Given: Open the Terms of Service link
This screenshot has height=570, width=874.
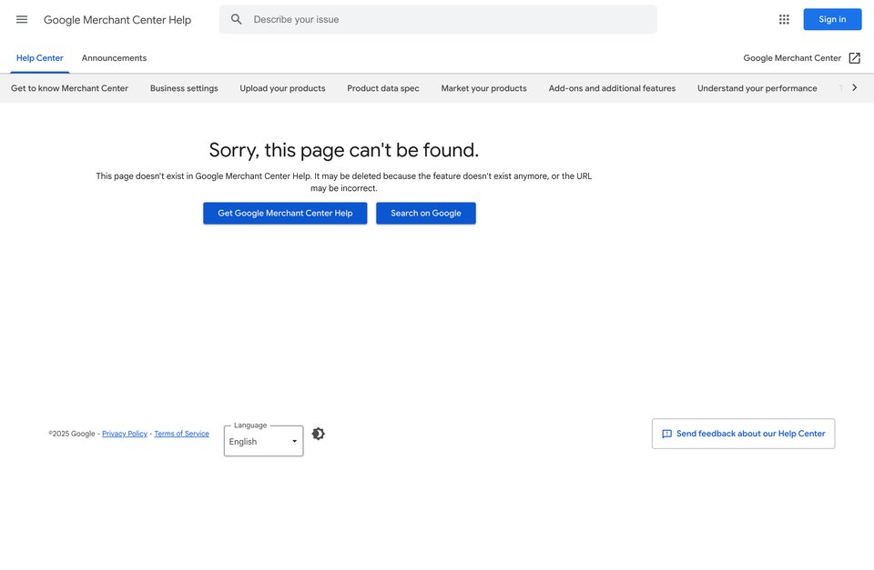Looking at the screenshot, I should [182, 434].
